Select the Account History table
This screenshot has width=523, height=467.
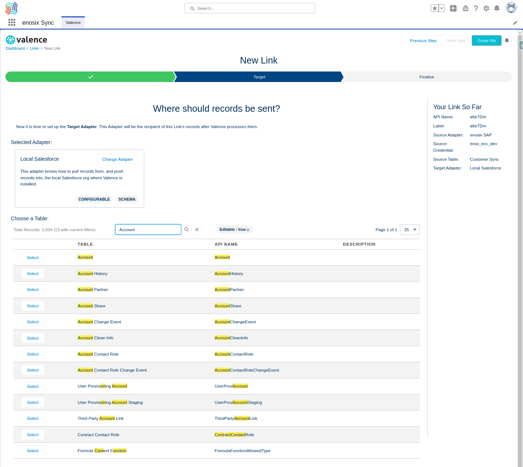pos(33,274)
